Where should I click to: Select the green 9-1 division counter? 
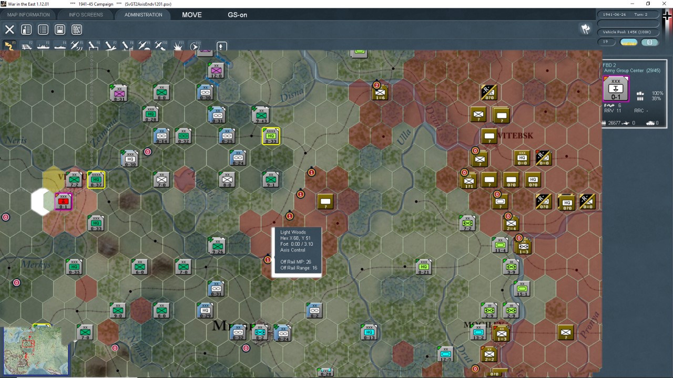click(x=270, y=180)
